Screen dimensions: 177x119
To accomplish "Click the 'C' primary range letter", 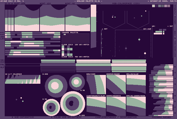I will pos(175,90).
